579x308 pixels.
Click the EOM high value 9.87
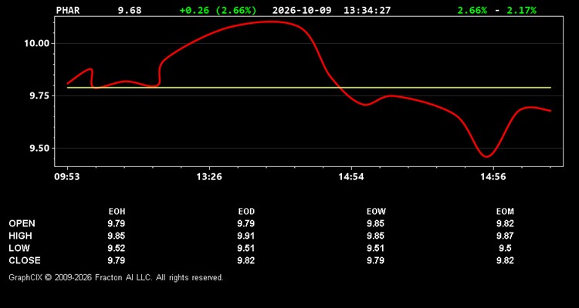click(x=505, y=236)
